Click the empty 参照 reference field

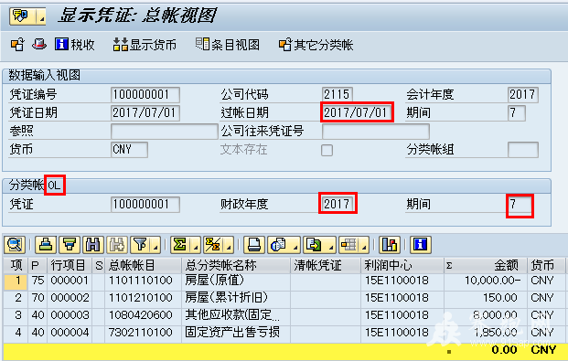(x=164, y=131)
